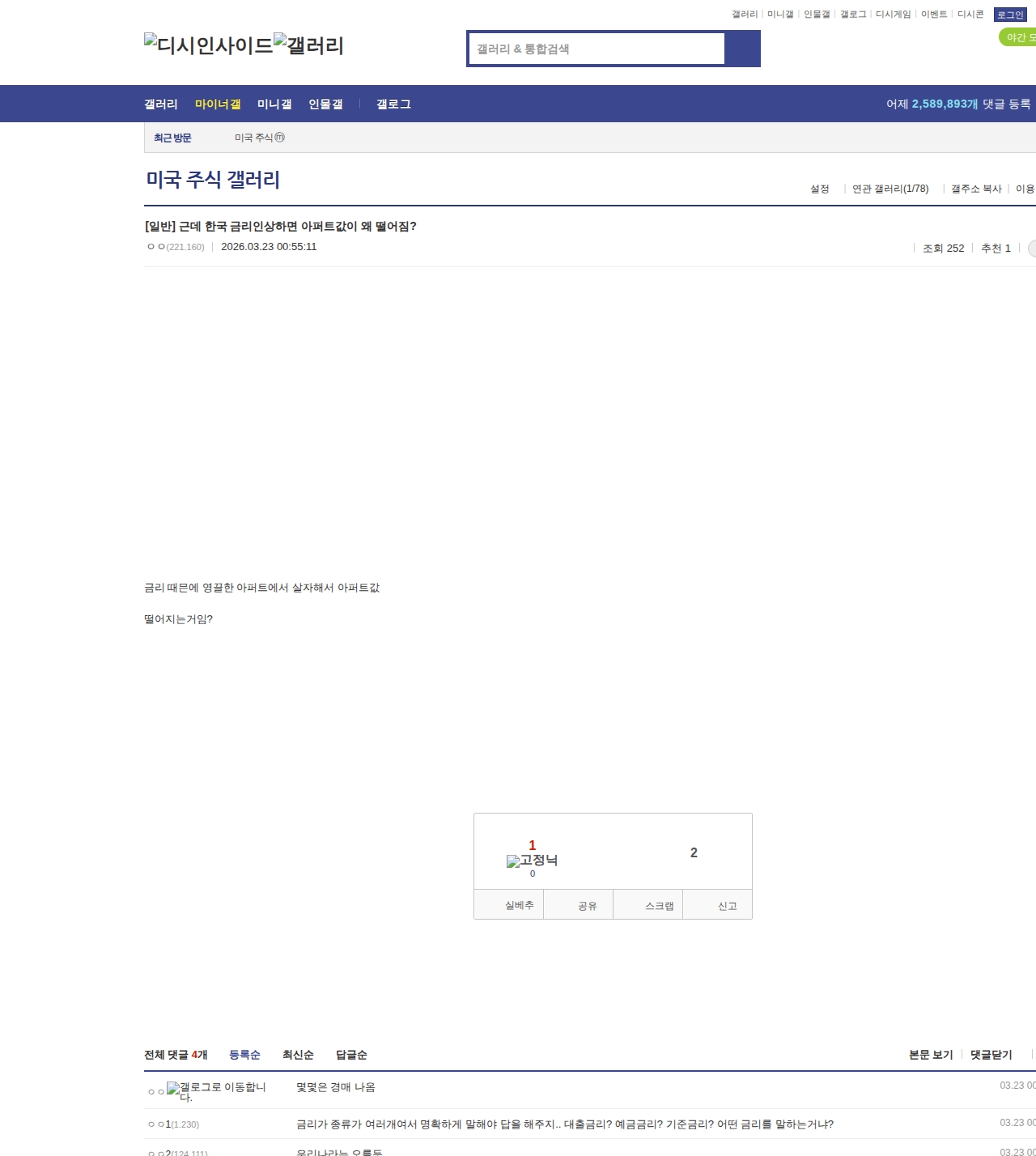Open 디시게임 link in top bar
This screenshot has height=1156, width=1036.
tap(893, 15)
